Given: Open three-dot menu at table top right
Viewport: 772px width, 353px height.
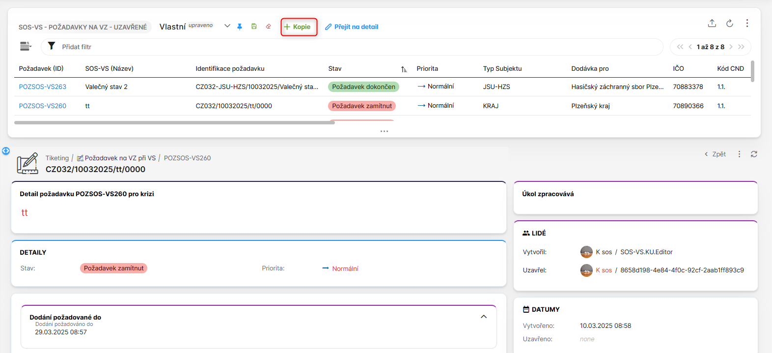Looking at the screenshot, I should pos(747,23).
